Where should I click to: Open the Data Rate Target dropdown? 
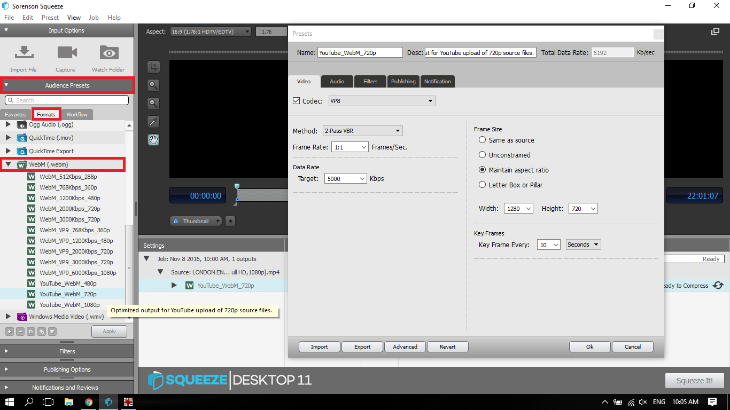click(x=345, y=179)
